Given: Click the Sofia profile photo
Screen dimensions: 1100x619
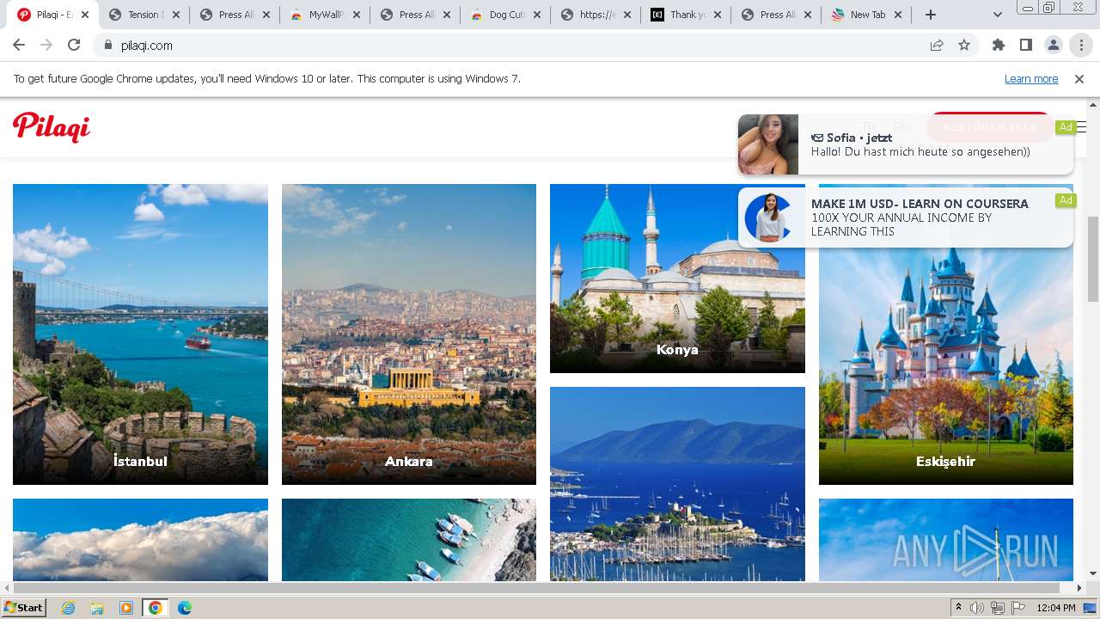Looking at the screenshot, I should tap(768, 144).
